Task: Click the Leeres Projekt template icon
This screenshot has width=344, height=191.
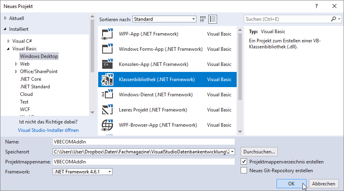Action: point(107,110)
